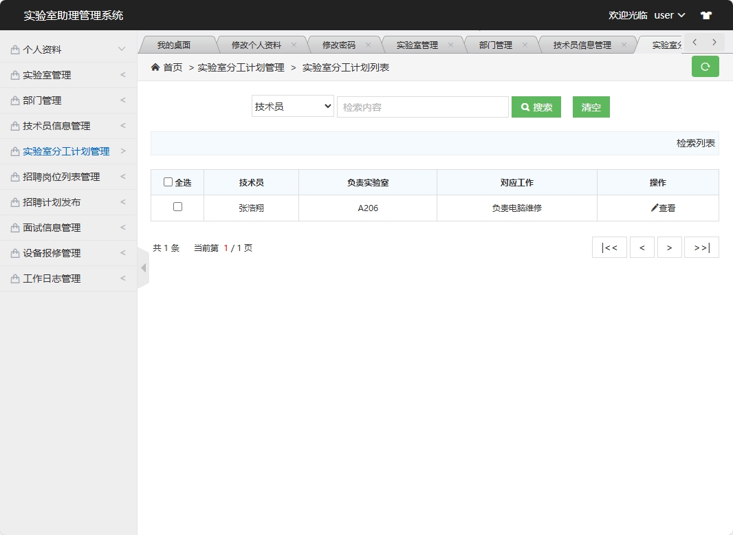Open the 技术员 search field dropdown
The image size is (733, 535).
point(292,107)
